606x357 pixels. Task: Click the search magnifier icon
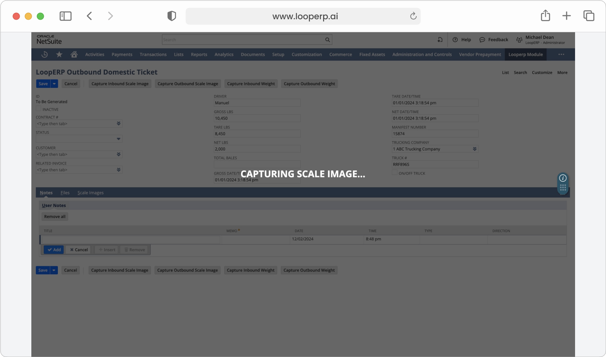pyautogui.click(x=328, y=40)
